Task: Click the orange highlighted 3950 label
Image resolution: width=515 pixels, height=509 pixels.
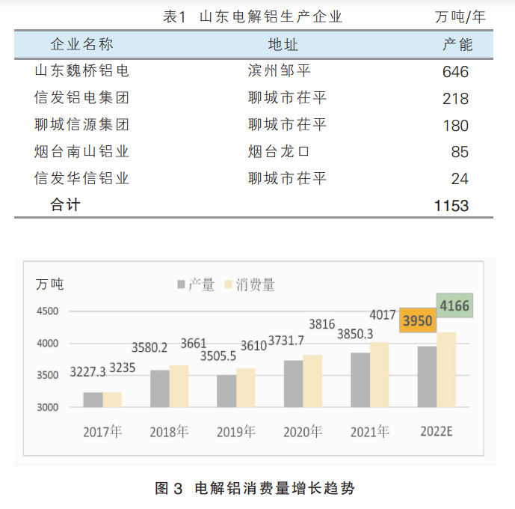Action: click(x=418, y=320)
